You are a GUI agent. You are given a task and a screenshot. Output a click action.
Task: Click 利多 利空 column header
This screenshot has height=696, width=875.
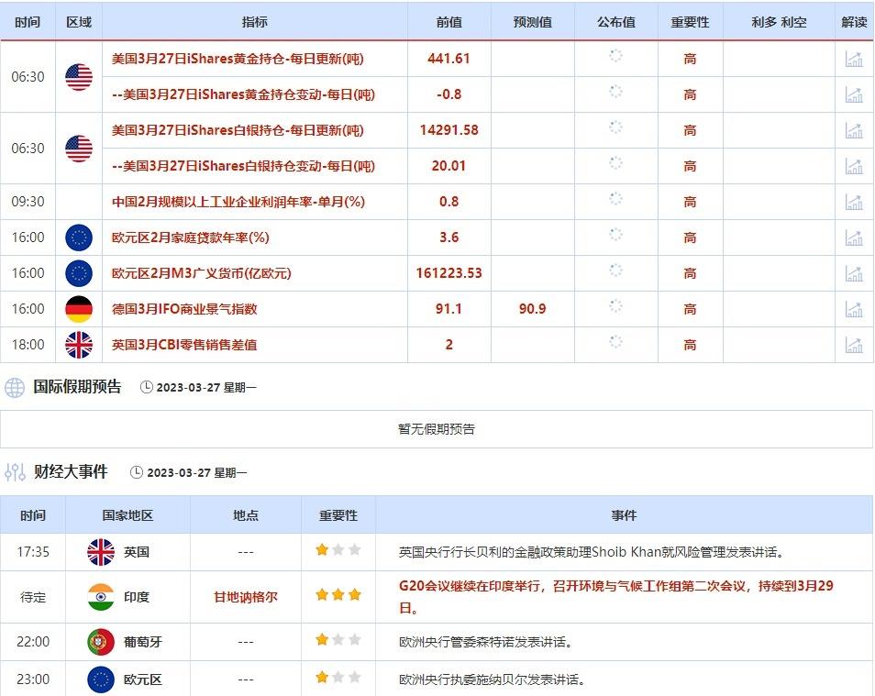pyautogui.click(x=779, y=22)
